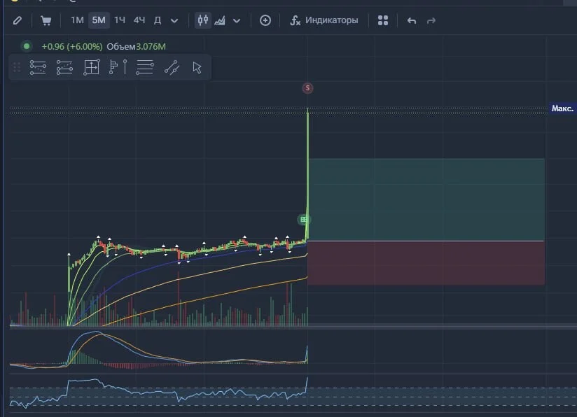Open the shopping cart trade icon
The image size is (577, 417).
coord(46,20)
